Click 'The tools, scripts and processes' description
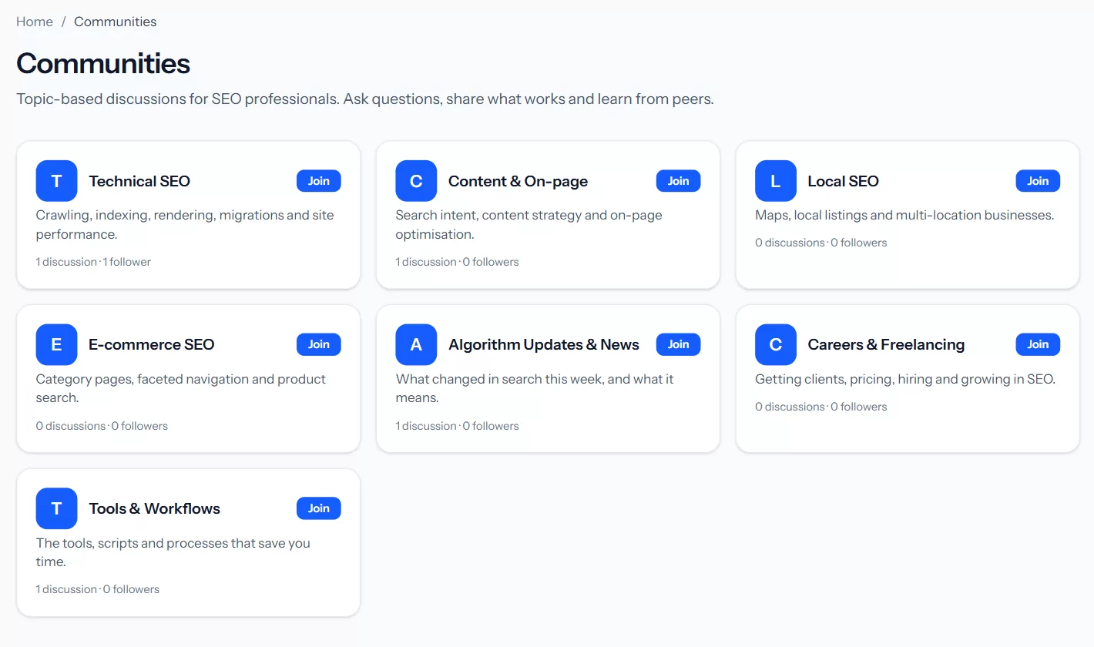This screenshot has width=1094, height=647. point(173,552)
